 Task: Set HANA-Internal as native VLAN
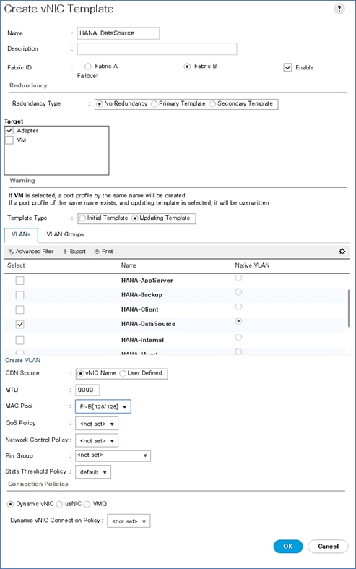pyautogui.click(x=238, y=337)
